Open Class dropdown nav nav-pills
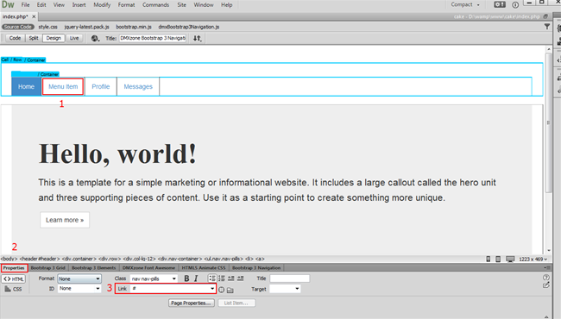Image resolution: width=561 pixels, height=319 pixels. pyautogui.click(x=154, y=278)
